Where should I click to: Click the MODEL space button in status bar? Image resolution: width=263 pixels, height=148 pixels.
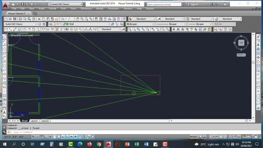click(194, 137)
